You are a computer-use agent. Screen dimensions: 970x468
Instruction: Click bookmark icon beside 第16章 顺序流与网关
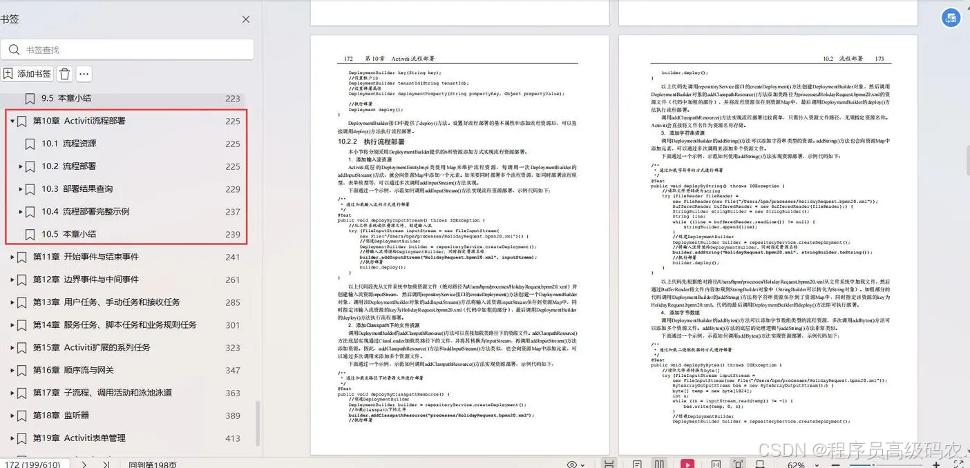tap(21, 370)
